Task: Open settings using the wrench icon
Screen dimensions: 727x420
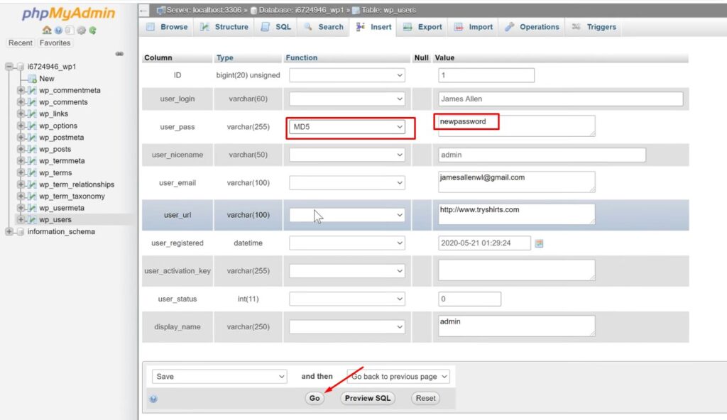Action: 82,30
